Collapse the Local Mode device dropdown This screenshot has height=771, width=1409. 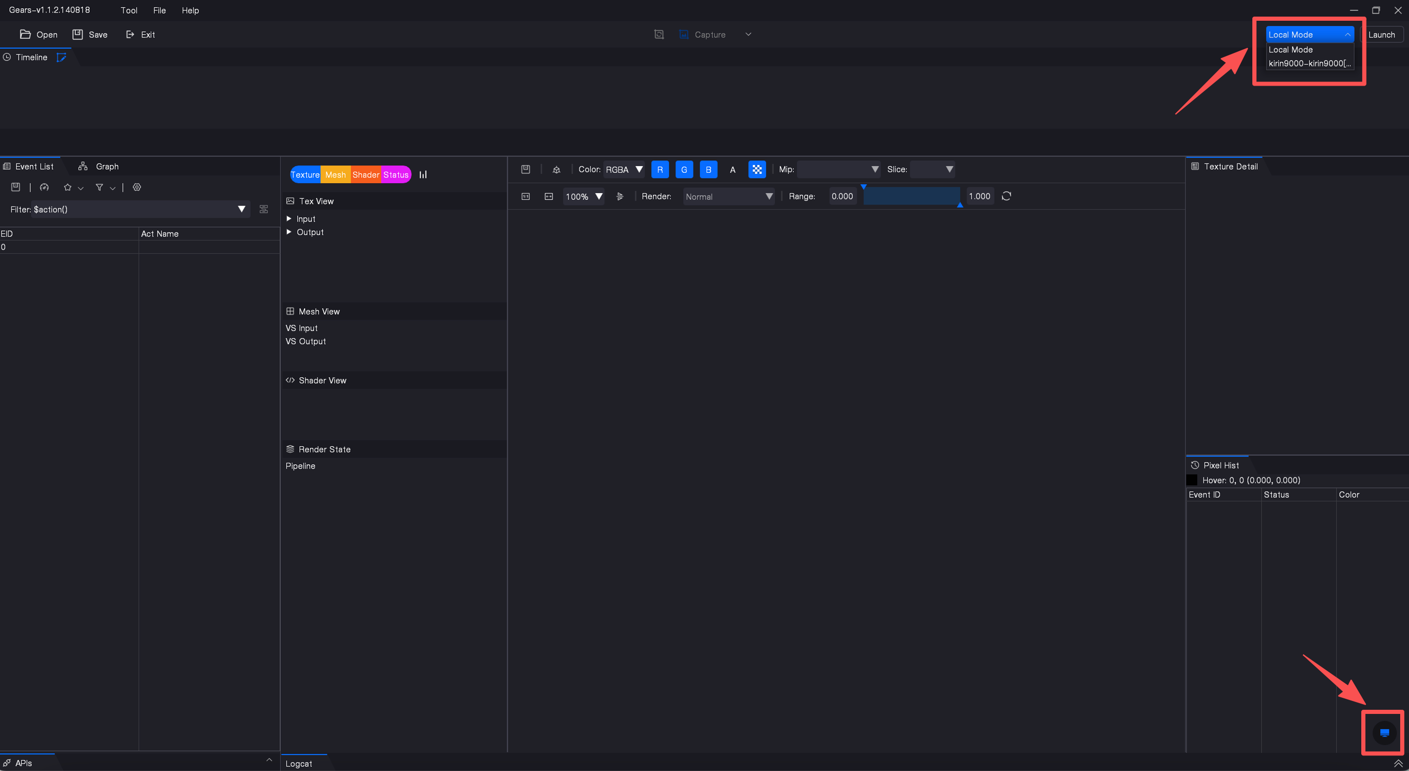1309,34
